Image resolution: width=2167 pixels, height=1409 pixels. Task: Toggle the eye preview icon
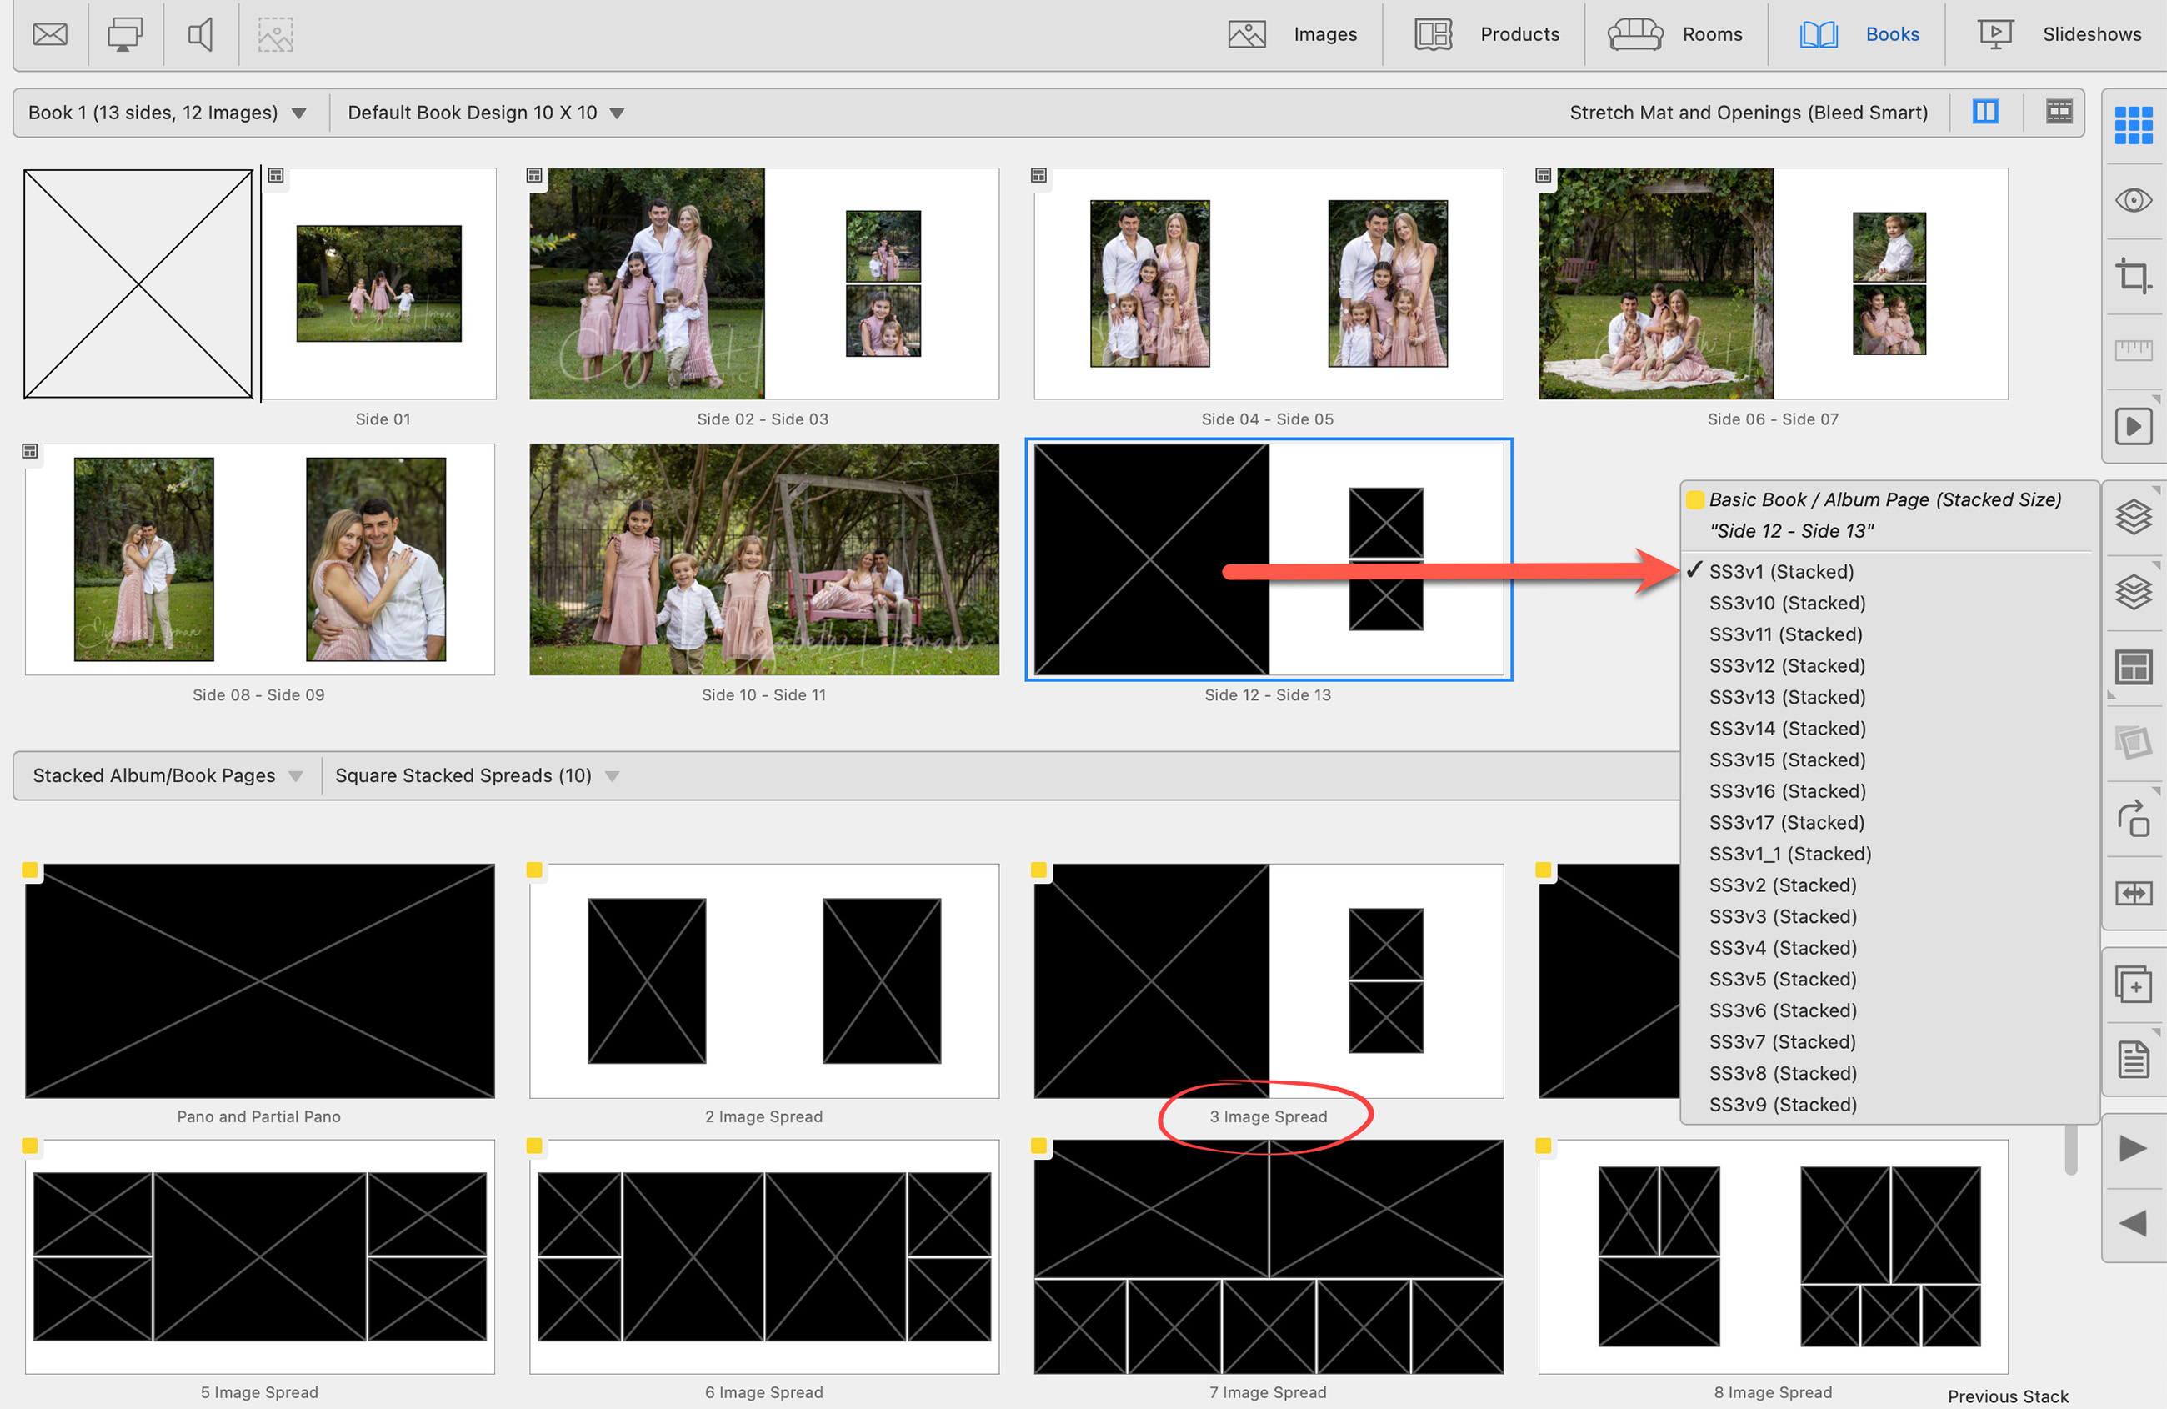tap(2134, 200)
